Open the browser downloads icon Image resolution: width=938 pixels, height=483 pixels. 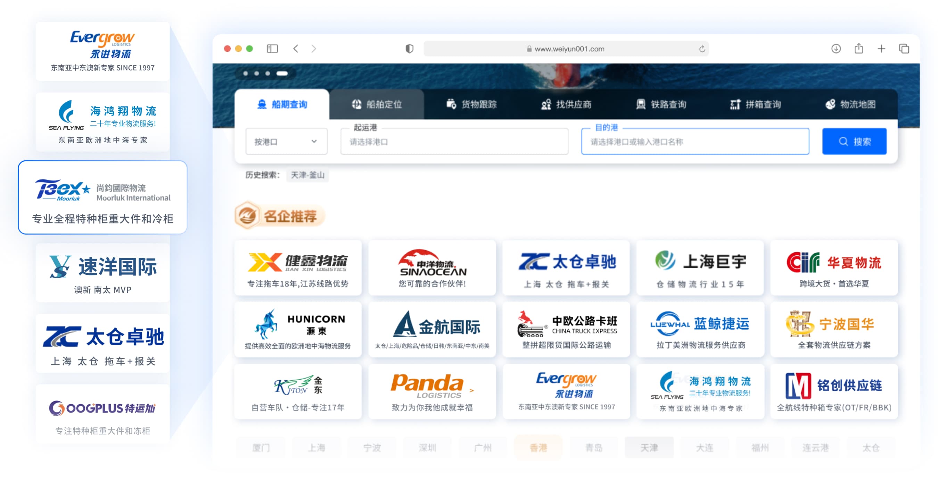[x=836, y=49]
